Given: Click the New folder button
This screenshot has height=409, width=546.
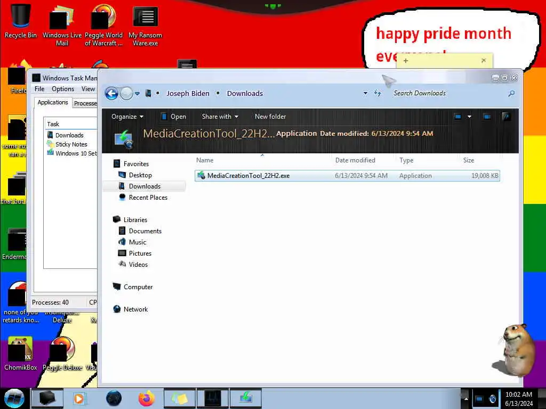Looking at the screenshot, I should click(270, 117).
